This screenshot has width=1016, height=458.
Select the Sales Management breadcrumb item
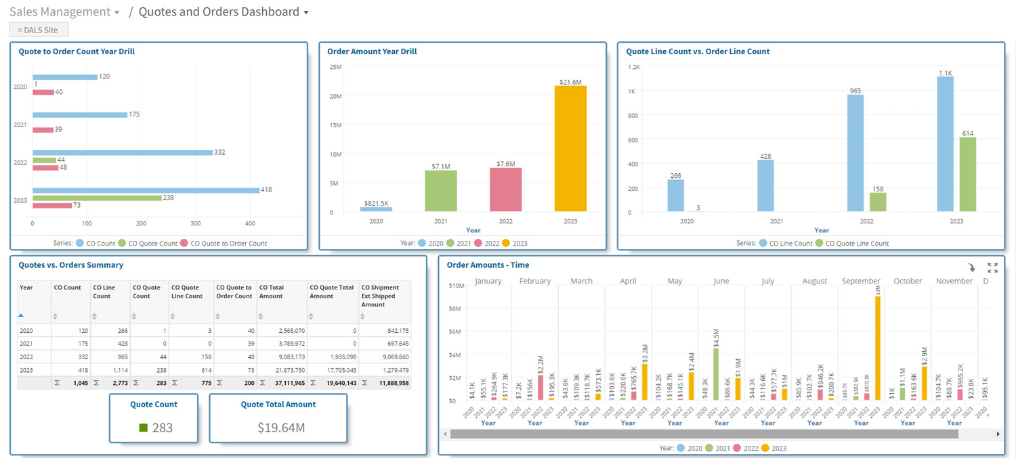pos(59,12)
